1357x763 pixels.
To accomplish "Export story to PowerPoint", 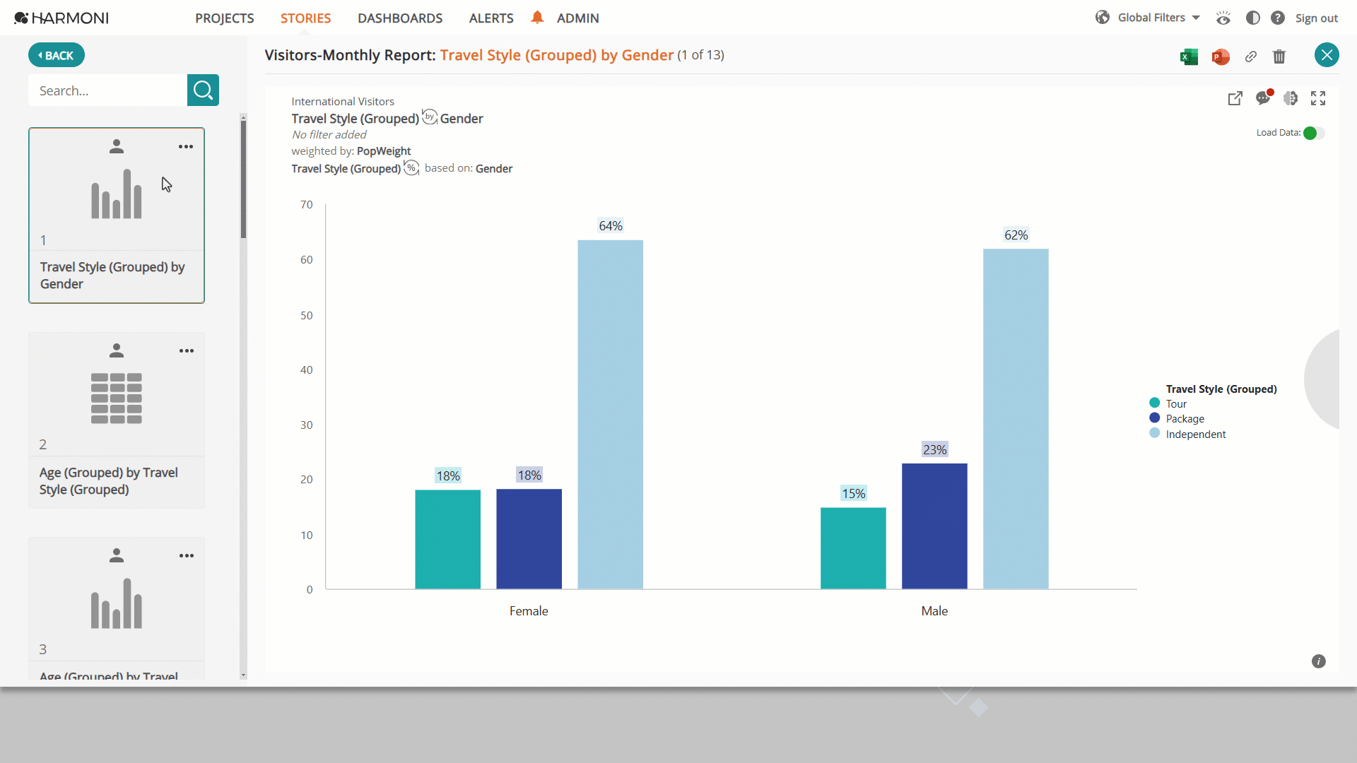I will [1221, 57].
